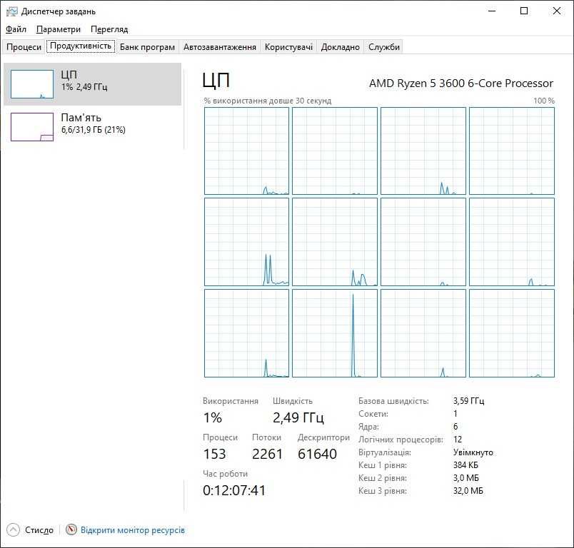
Task: Click the processes count 153
Action: pos(214,454)
